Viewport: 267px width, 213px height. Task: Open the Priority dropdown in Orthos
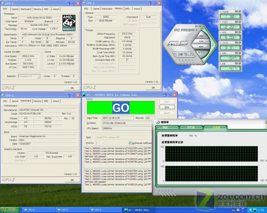tap(102, 143)
